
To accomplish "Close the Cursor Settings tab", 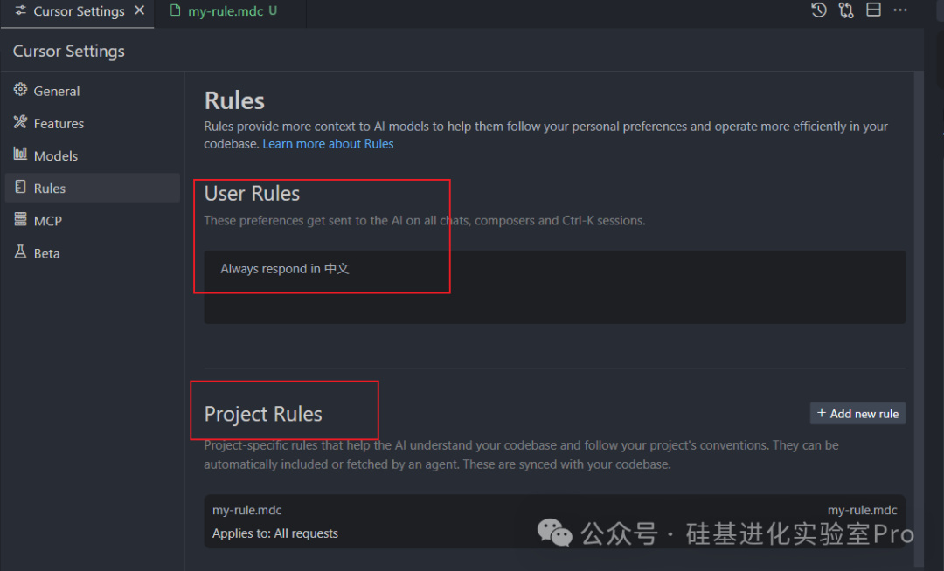I will tap(140, 10).
